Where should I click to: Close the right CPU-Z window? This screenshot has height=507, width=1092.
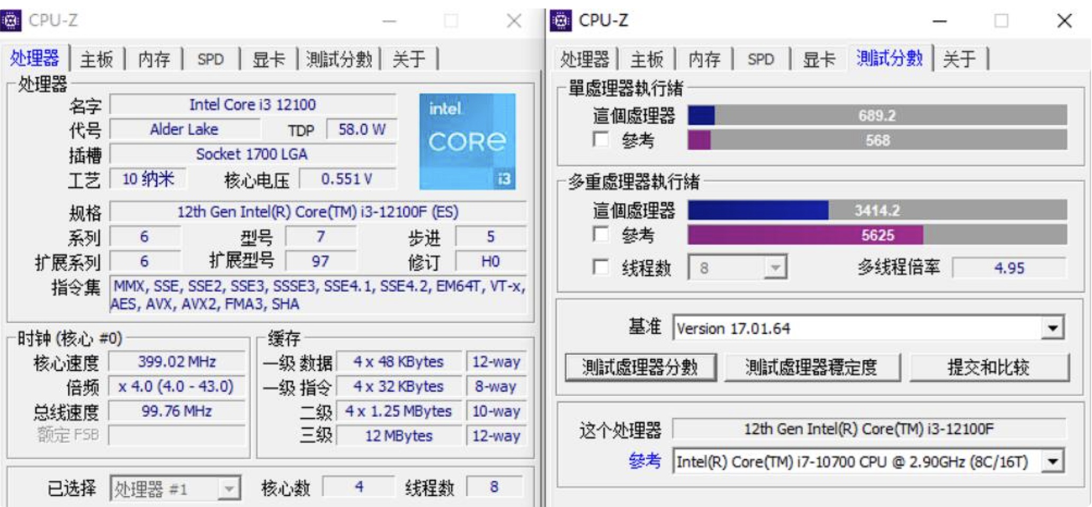(1064, 21)
